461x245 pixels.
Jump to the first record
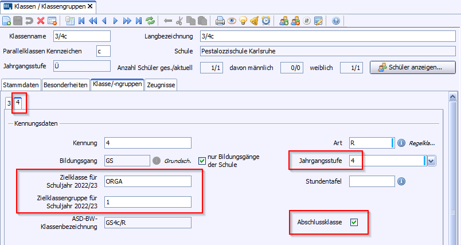pos(81,21)
